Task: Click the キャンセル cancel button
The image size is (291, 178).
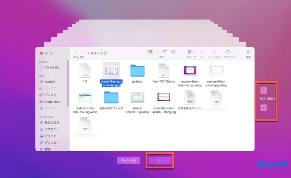Action: (128, 160)
